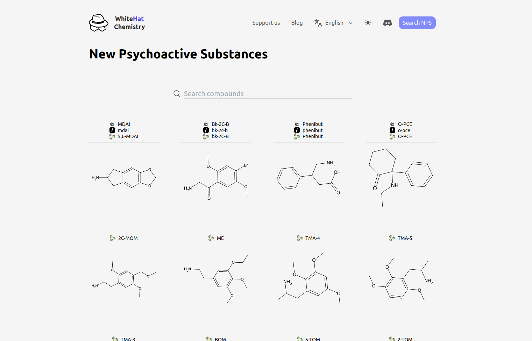
Task: Click inside the Search compounds field
Action: (266, 93)
